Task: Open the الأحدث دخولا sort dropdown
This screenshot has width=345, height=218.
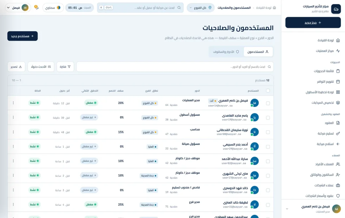Action: 41,67
